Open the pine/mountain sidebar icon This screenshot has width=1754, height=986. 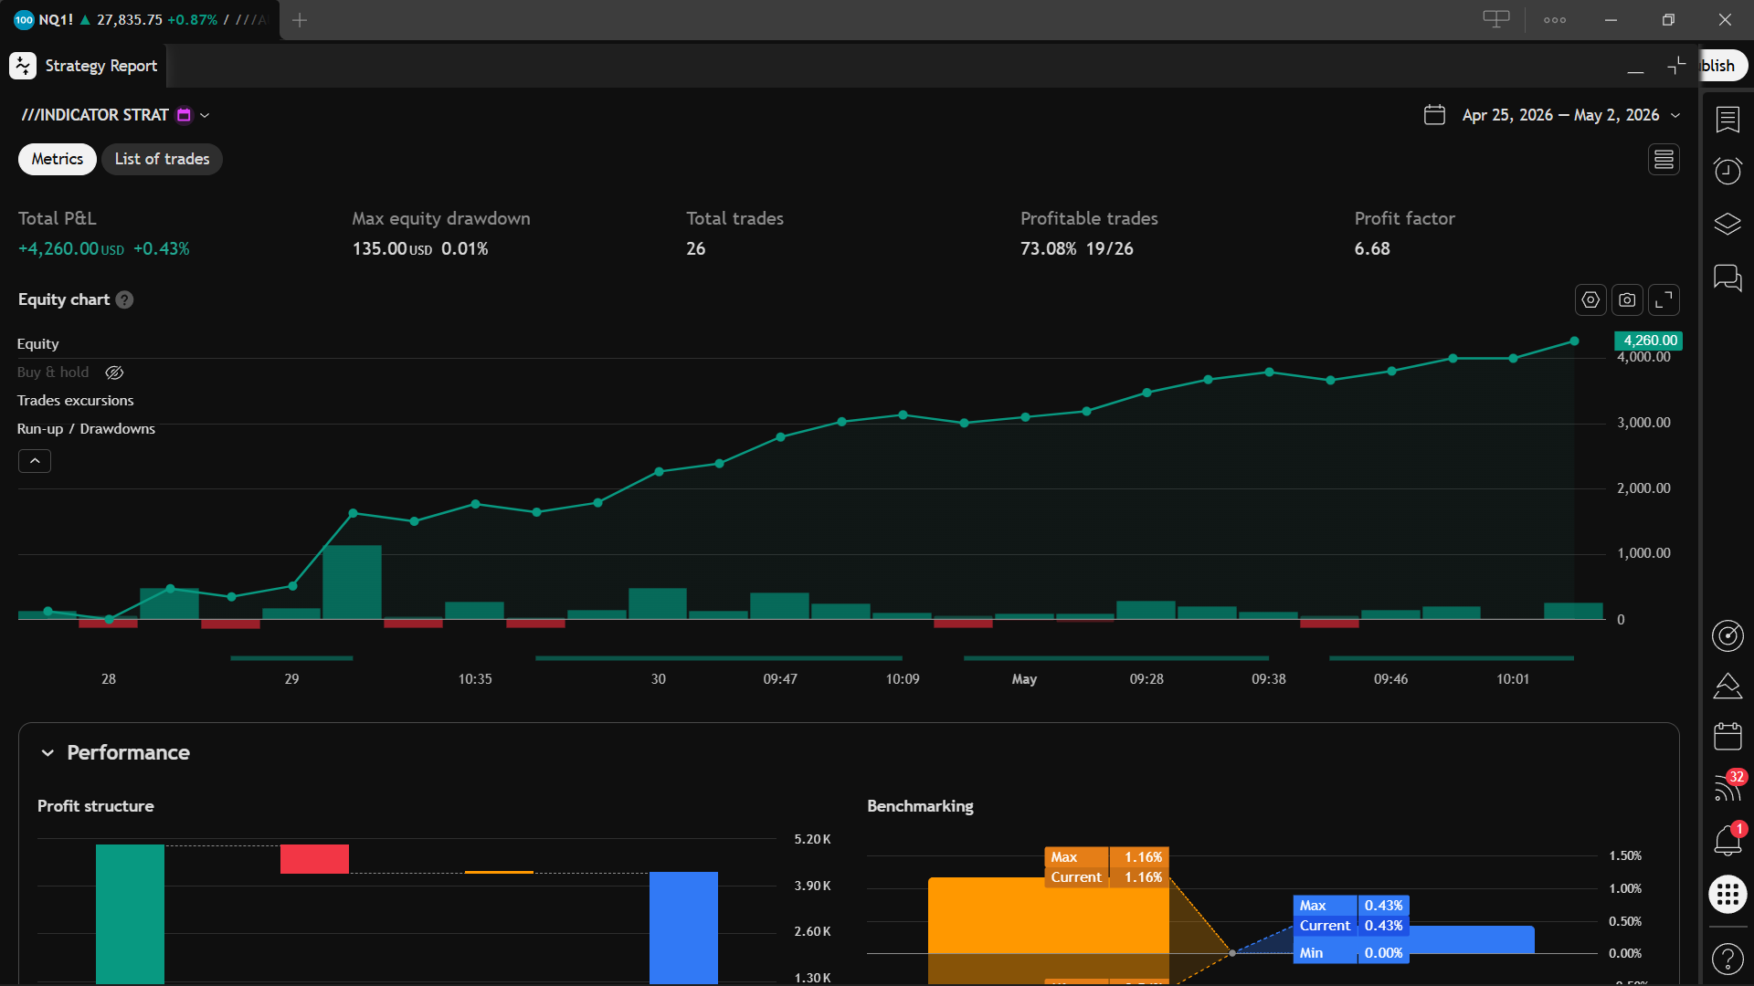1728,686
